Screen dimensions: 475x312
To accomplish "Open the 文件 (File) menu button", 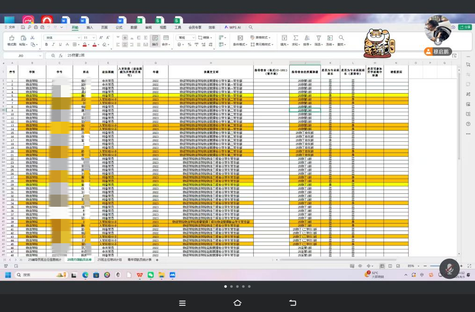I will 10,27.
